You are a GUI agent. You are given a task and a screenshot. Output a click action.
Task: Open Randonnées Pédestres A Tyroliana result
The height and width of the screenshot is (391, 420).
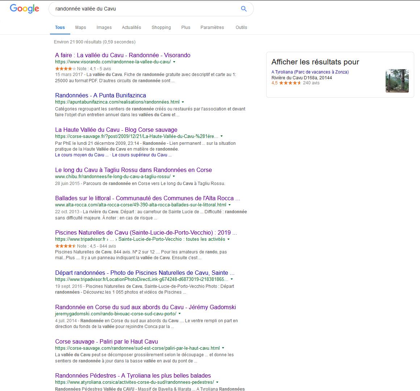click(133, 375)
